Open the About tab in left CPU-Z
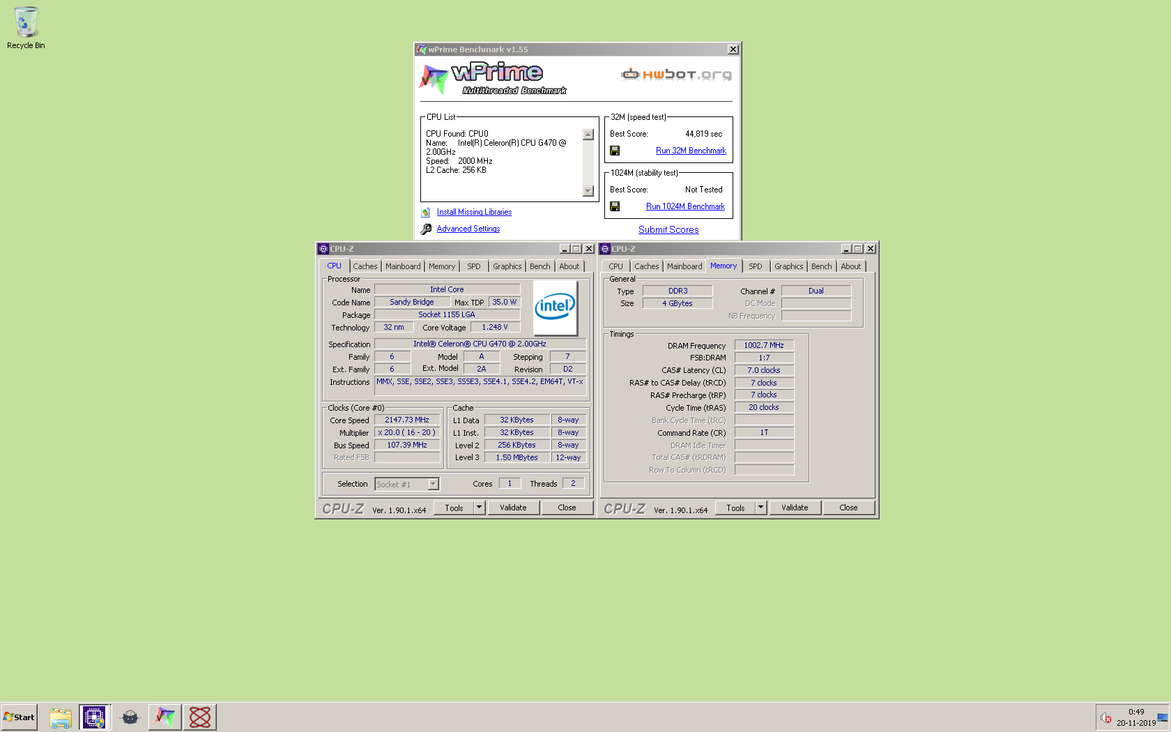Image resolution: width=1171 pixels, height=732 pixels. click(569, 266)
